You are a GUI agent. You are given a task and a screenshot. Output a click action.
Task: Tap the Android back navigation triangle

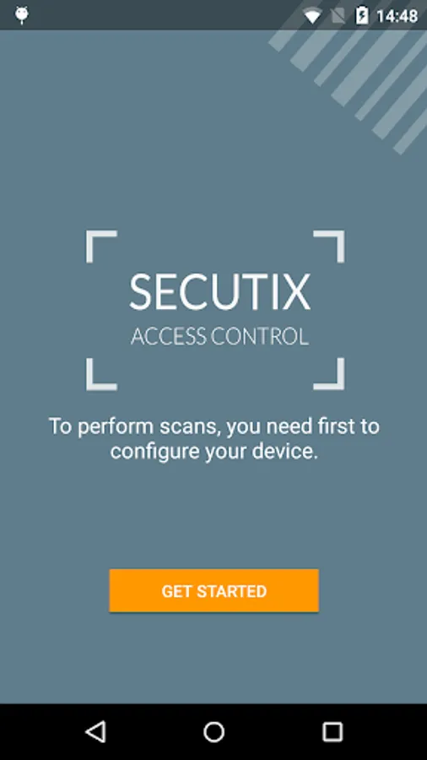click(x=95, y=731)
